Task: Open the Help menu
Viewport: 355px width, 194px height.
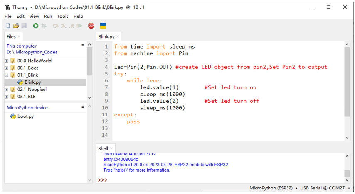Action: click(78, 16)
